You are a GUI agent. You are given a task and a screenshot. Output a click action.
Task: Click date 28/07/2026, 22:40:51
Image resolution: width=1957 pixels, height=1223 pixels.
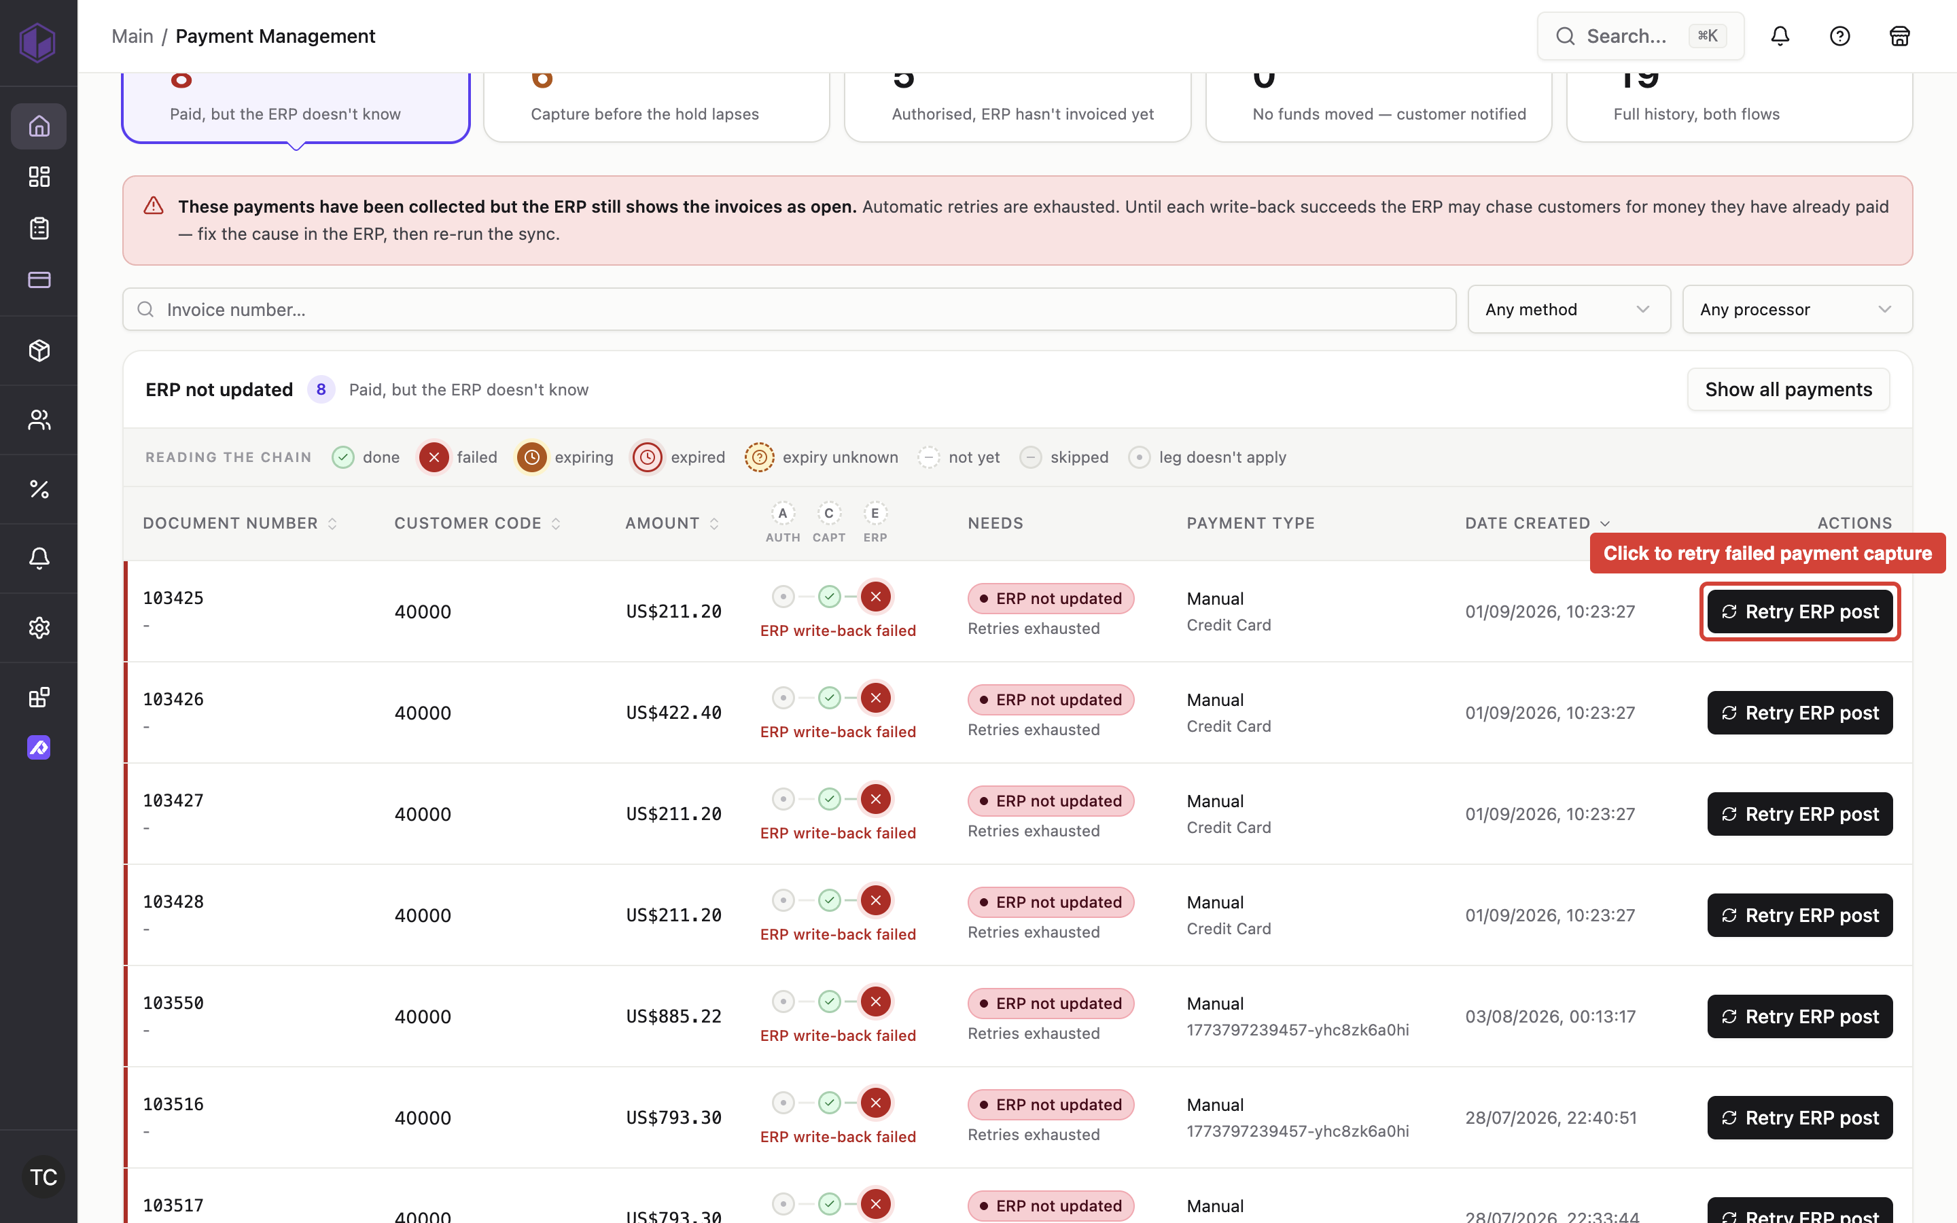click(x=1550, y=1117)
